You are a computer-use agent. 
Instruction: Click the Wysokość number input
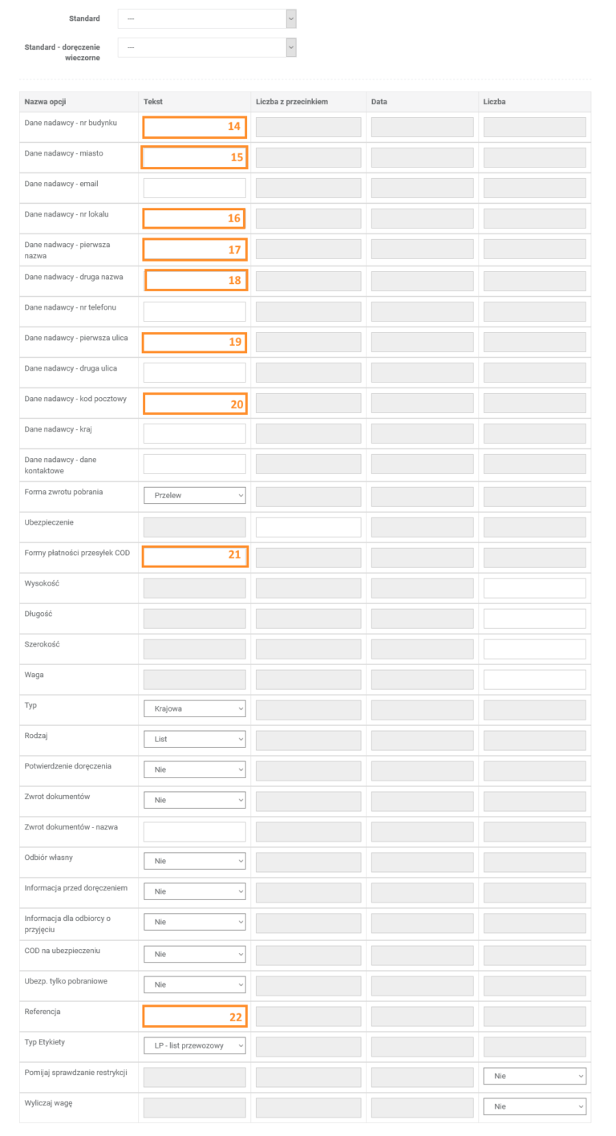tap(534, 588)
